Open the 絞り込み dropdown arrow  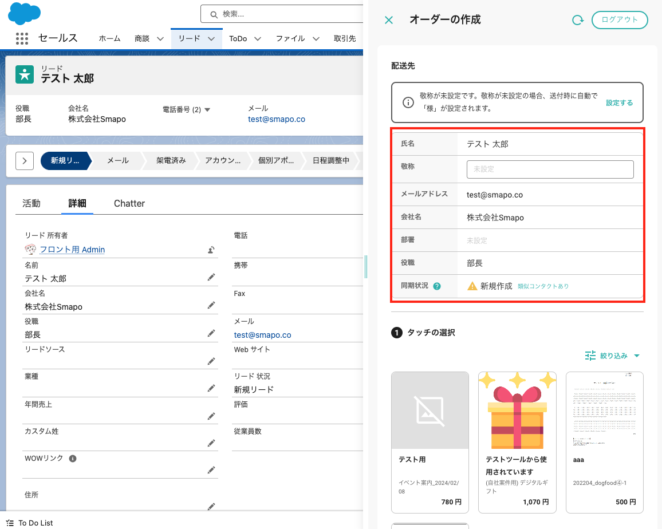point(637,356)
